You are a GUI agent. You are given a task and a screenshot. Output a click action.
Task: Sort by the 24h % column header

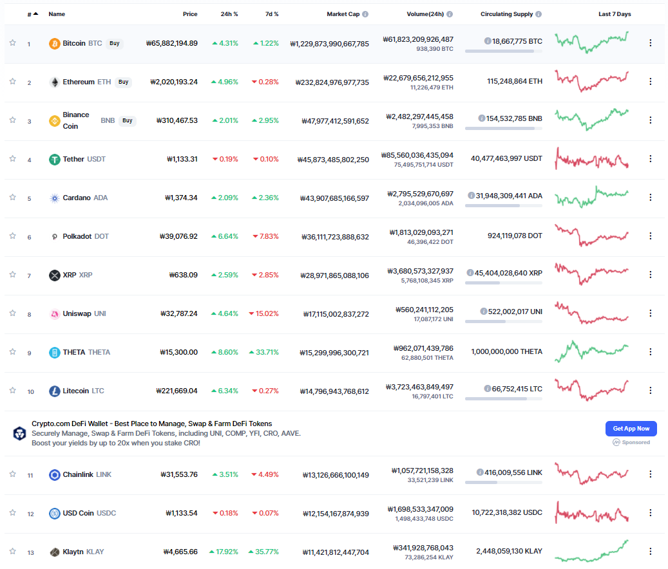(x=229, y=14)
